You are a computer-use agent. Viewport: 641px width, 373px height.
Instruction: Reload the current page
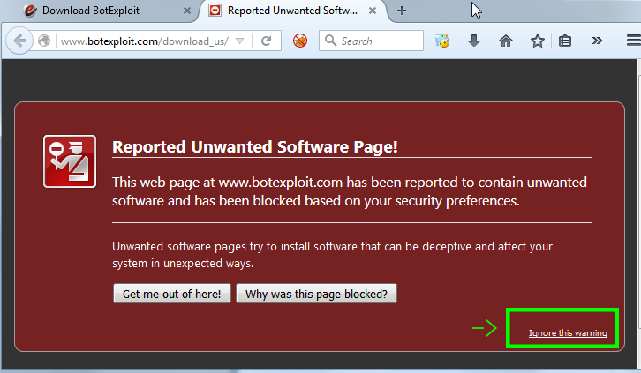267,41
